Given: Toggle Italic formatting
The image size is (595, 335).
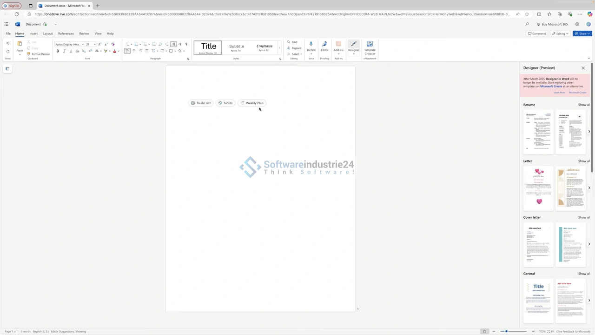Looking at the screenshot, I should [64, 51].
